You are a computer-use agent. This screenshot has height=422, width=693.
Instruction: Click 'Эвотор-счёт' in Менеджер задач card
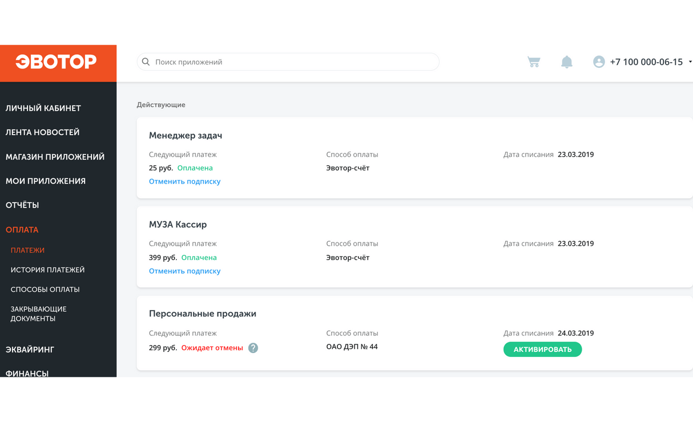pyautogui.click(x=348, y=168)
